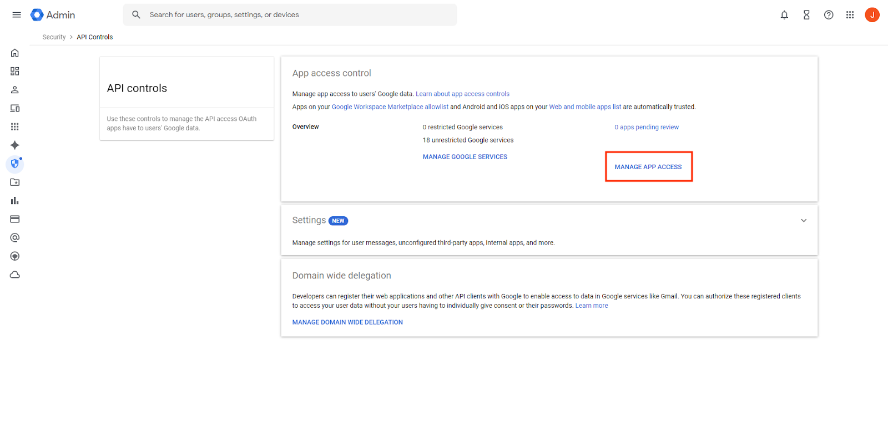Click the Security breadcrumb
Image resolution: width=888 pixels, height=421 pixels.
point(54,37)
